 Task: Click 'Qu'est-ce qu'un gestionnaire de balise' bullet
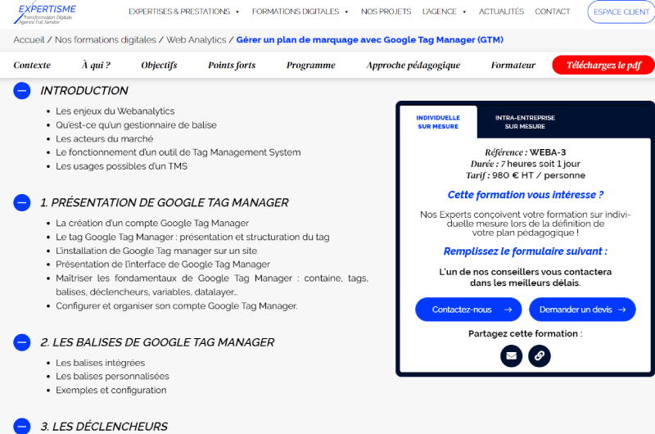136,125
